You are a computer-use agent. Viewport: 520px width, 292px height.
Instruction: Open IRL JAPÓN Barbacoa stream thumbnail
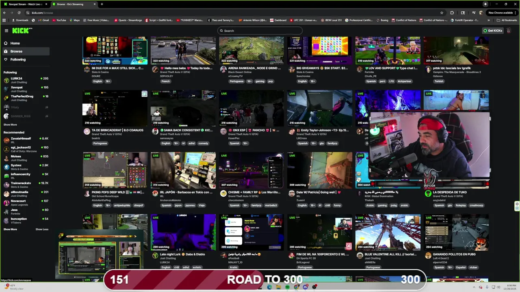click(x=183, y=170)
